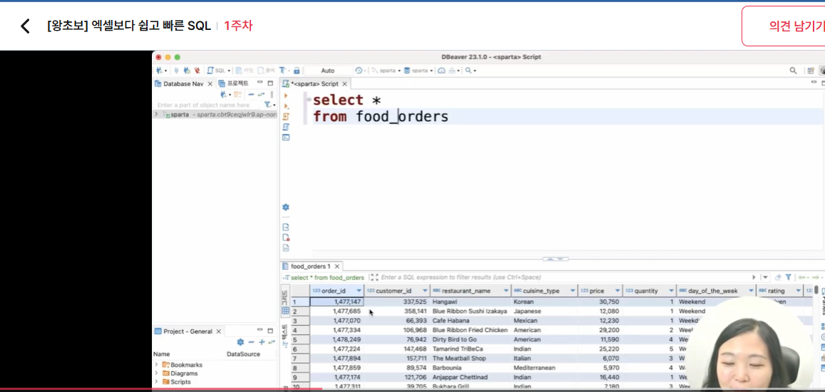This screenshot has height=392, width=825.
Task: Open the order_id column dropdown arrow
Action: click(359, 291)
